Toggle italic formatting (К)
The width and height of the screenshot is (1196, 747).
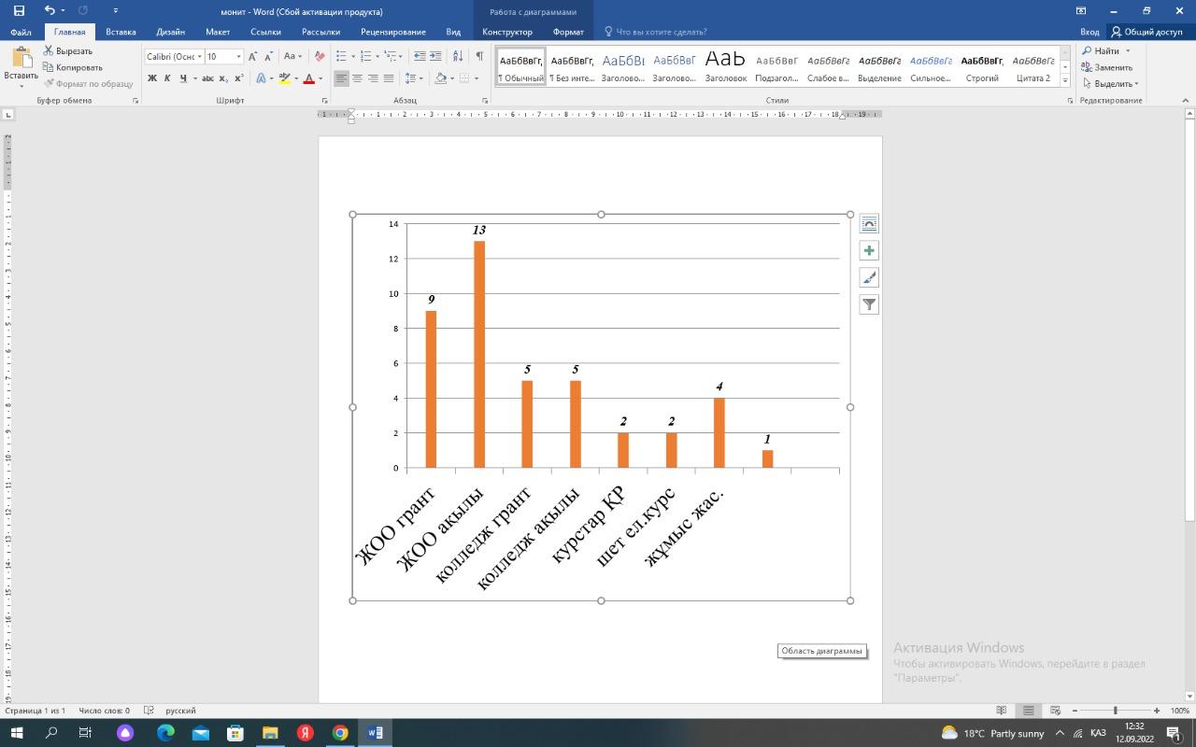[167, 78]
